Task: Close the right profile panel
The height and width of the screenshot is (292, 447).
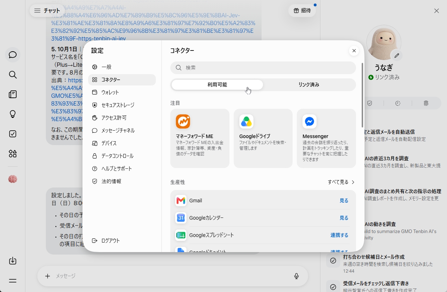Action: [x=436, y=11]
